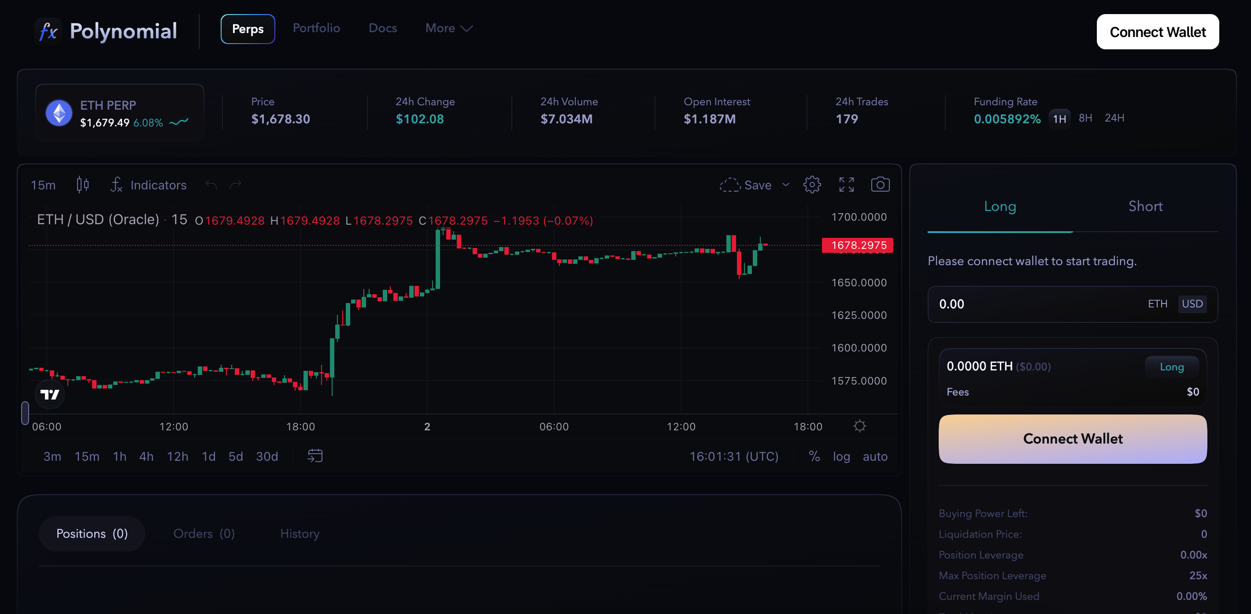Open the Portfolio page
Viewport: 1251px width, 614px height.
tap(316, 28)
